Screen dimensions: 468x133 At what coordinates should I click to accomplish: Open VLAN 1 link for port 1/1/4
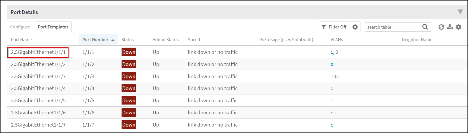332,88
